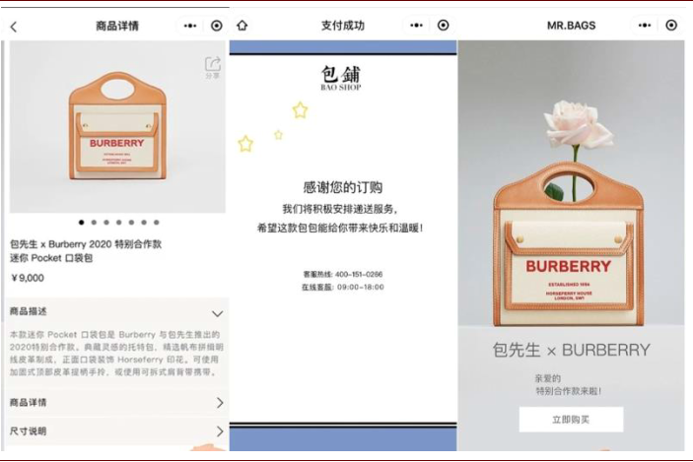Viewport: 693px width, 462px height.
Task: Tap the Burberry Pocket bag product image
Action: [x=117, y=127]
